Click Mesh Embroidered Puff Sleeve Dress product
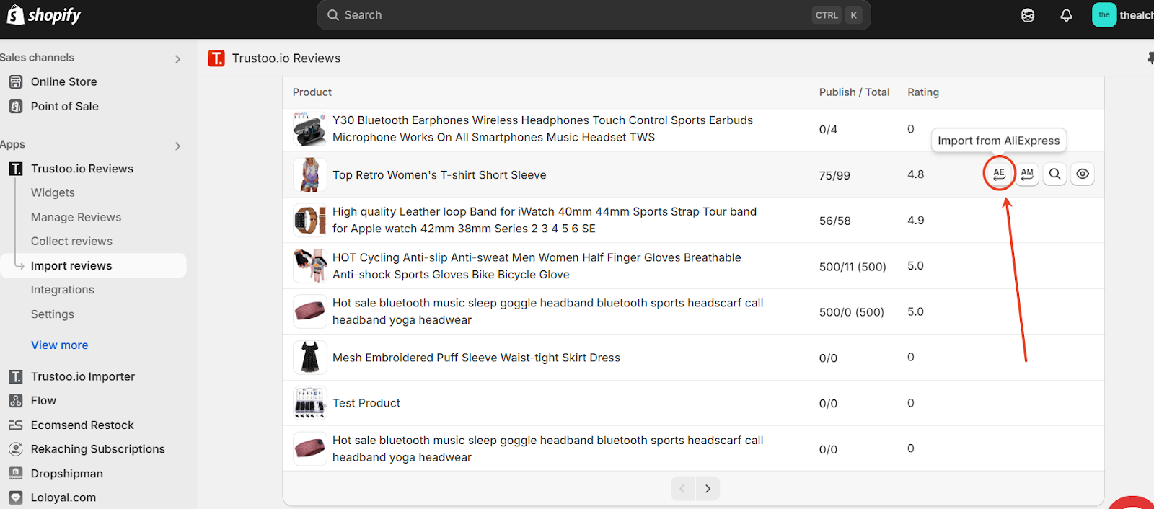Image resolution: width=1154 pixels, height=509 pixels. [476, 358]
